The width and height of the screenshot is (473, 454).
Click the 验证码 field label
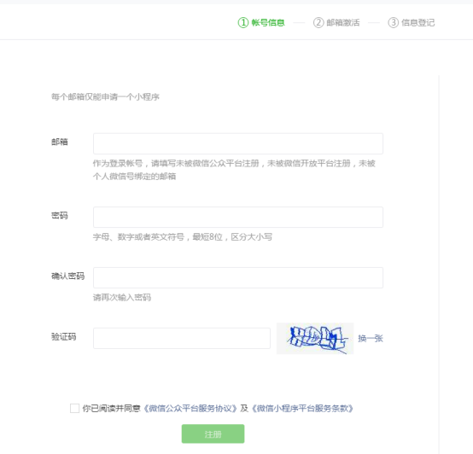(64, 336)
